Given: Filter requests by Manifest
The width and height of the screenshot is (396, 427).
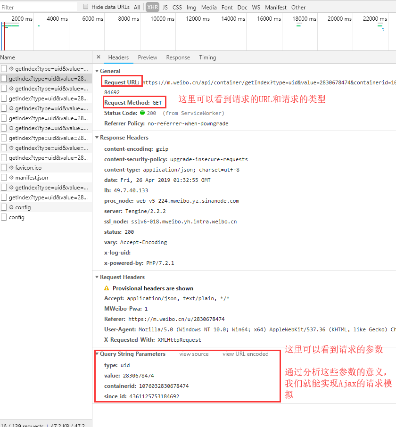Looking at the screenshot, I should click(276, 8).
